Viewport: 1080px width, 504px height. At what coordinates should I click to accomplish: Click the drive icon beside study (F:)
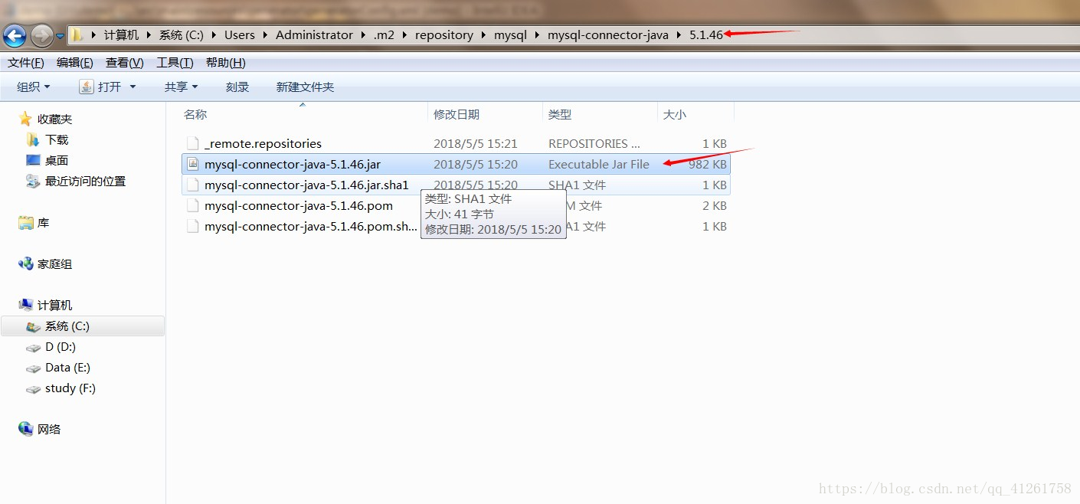[33, 388]
